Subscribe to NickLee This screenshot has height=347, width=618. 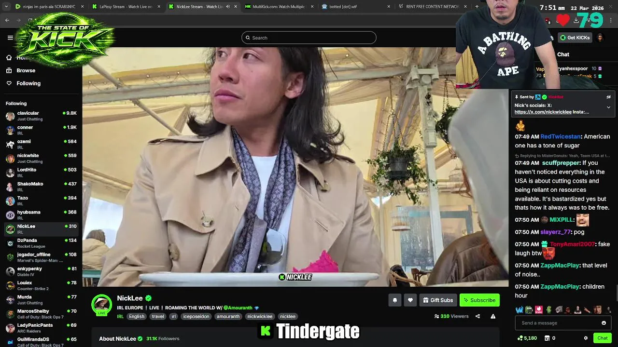point(479,300)
